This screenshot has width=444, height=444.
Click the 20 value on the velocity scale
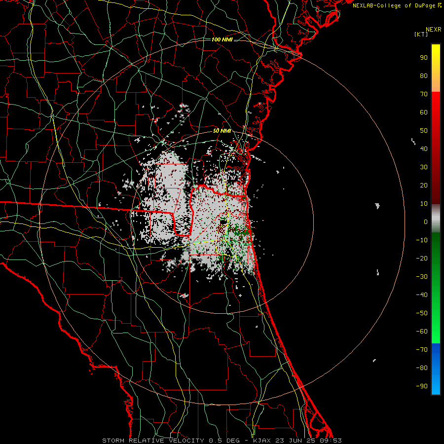(x=424, y=185)
